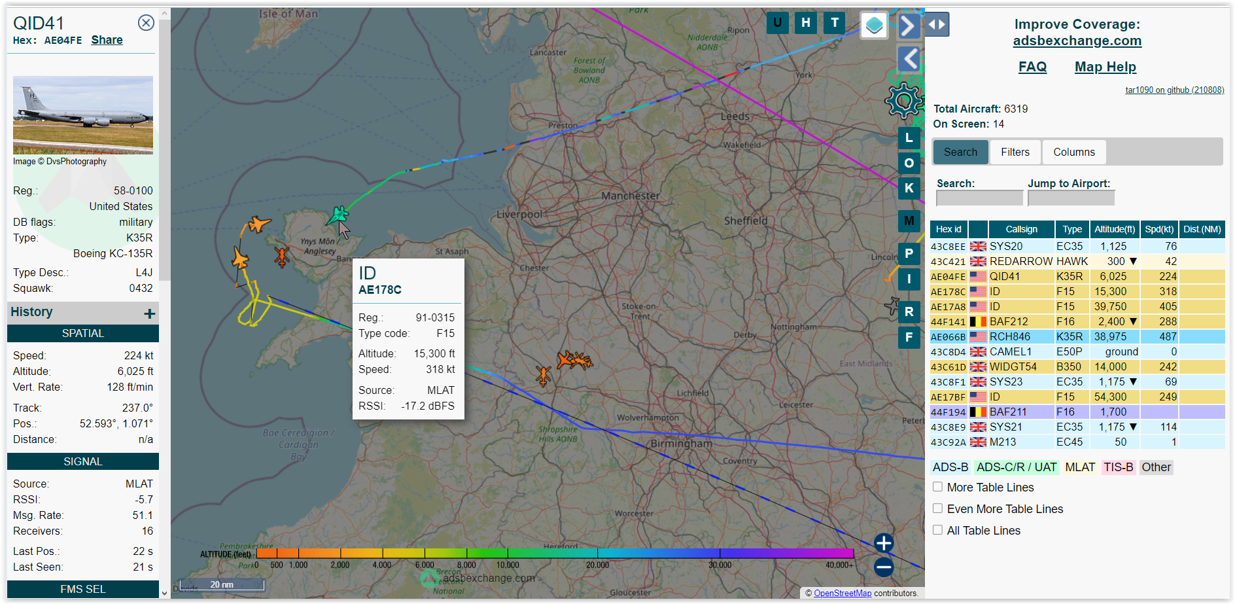The height and width of the screenshot is (604, 1235).
Task: Click the K map button
Action: (x=909, y=188)
